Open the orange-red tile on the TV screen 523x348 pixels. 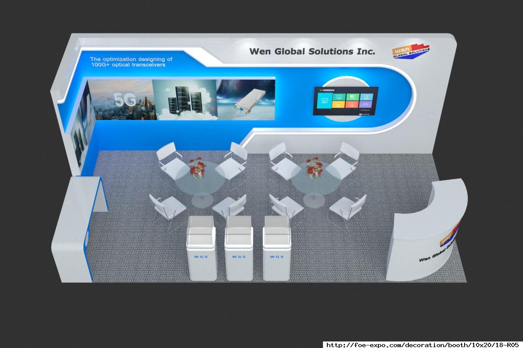pos(352,104)
